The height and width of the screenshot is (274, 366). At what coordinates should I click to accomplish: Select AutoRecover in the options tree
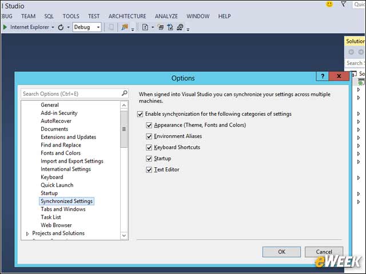[56, 121]
